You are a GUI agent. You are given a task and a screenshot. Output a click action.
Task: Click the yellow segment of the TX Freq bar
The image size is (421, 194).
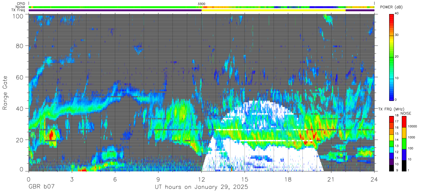click(x=274, y=10)
